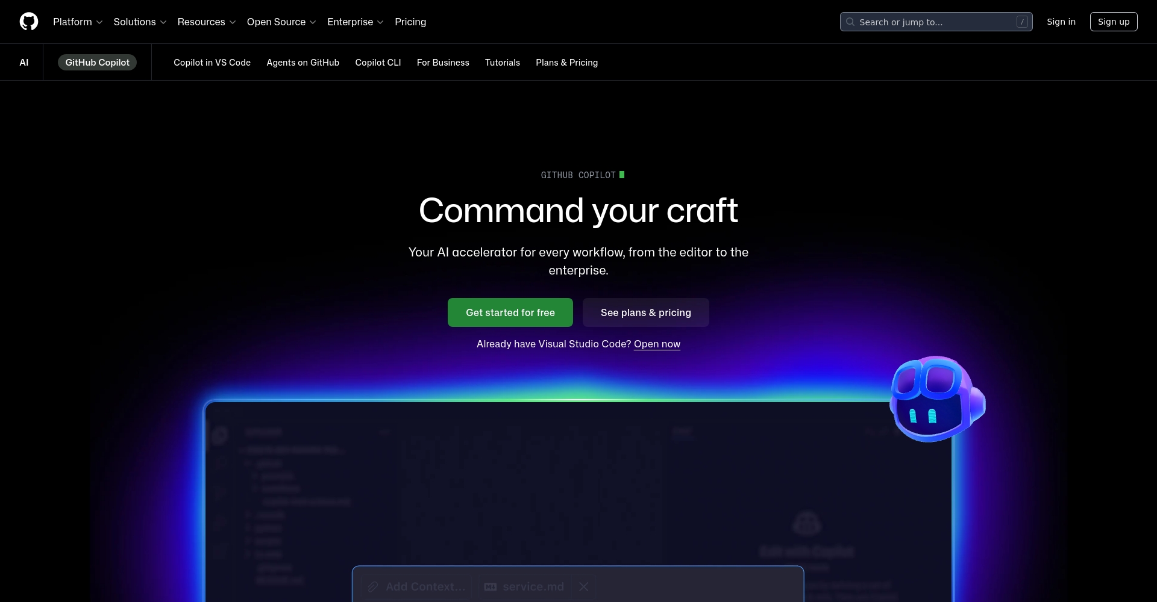Click the slash shortcut badge in the search bar

pyautogui.click(x=1022, y=22)
